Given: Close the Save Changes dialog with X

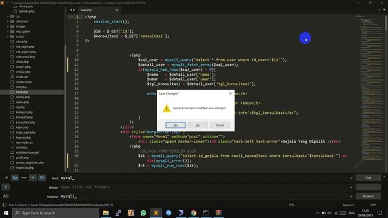Looking at the screenshot, I should [x=230, y=93].
